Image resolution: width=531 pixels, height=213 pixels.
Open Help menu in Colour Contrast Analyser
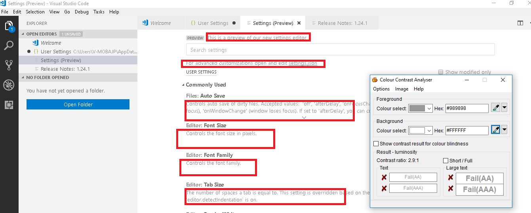click(x=419, y=89)
